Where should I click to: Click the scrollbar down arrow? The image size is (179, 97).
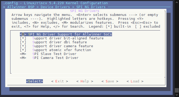[177, 95]
